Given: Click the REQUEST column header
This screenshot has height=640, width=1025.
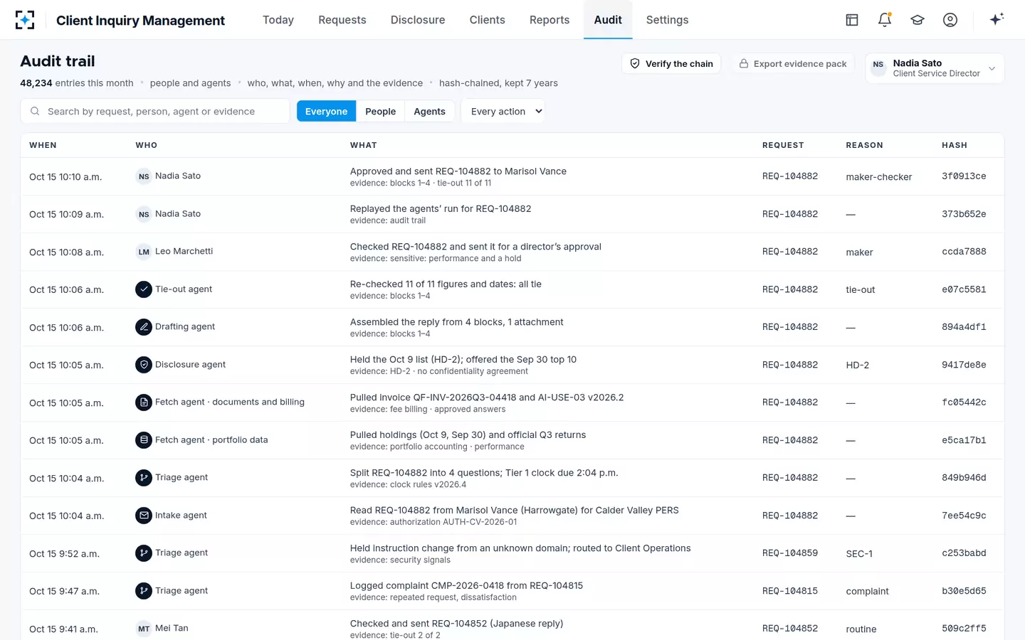Looking at the screenshot, I should [x=783, y=145].
